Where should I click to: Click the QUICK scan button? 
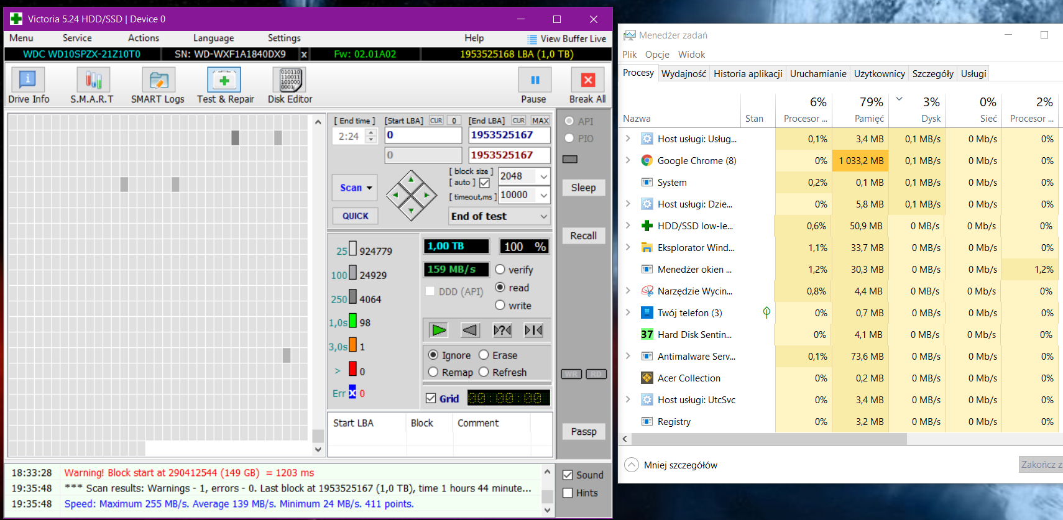(x=355, y=216)
